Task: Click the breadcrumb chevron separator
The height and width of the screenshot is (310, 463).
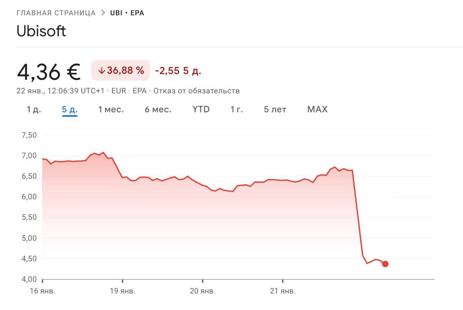Action: pyautogui.click(x=103, y=13)
